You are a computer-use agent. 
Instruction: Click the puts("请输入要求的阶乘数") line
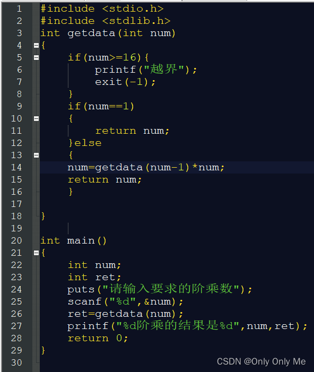click(160, 289)
